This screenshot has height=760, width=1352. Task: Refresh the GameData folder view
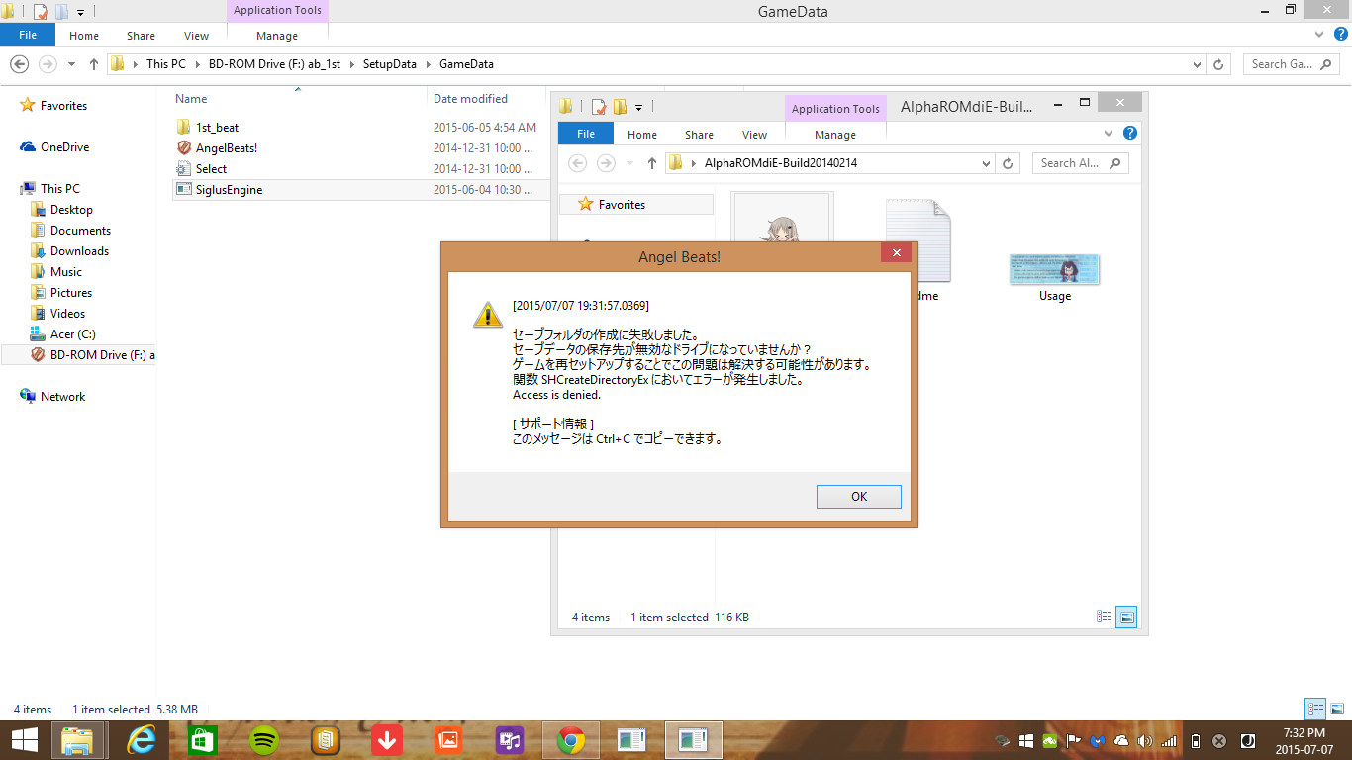coord(1220,64)
